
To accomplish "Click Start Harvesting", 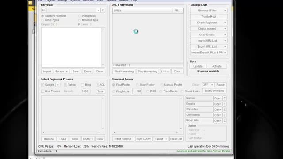I will [124, 72].
